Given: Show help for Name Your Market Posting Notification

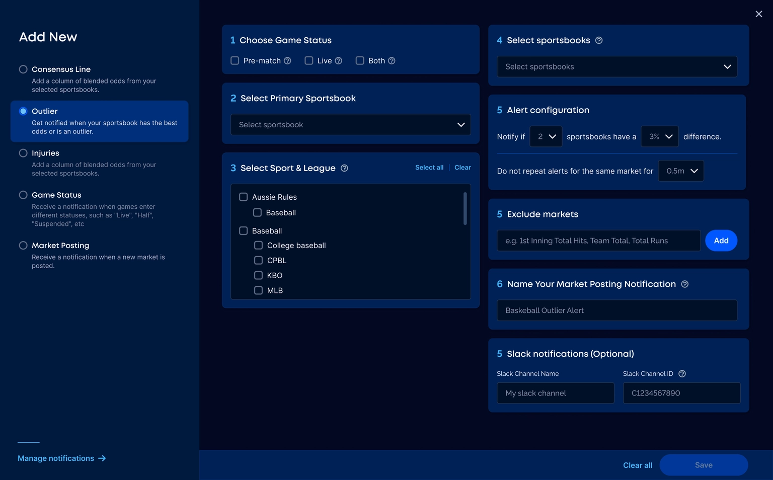Looking at the screenshot, I should pyautogui.click(x=684, y=284).
